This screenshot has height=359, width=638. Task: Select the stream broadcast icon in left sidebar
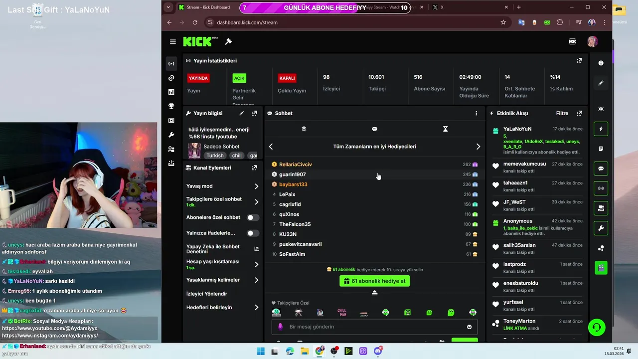171,63
